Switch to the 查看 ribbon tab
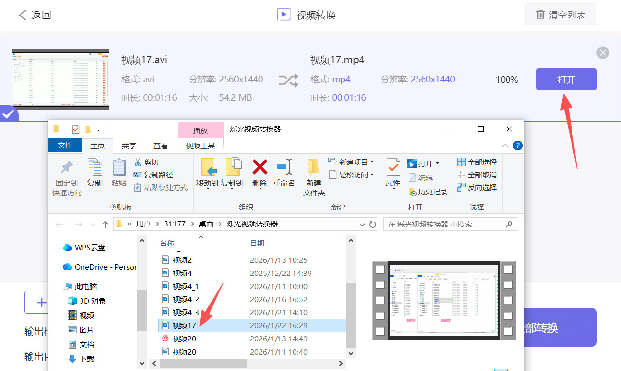 click(160, 145)
